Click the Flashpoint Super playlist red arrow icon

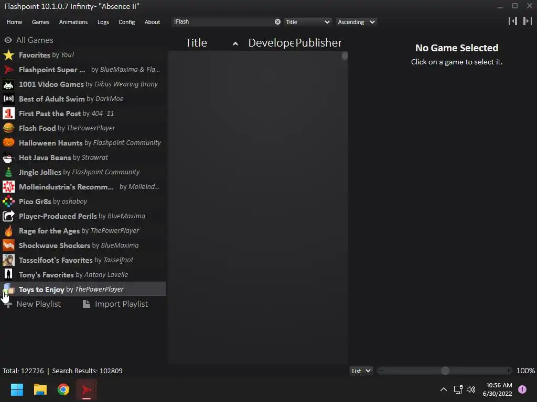pyautogui.click(x=8, y=70)
